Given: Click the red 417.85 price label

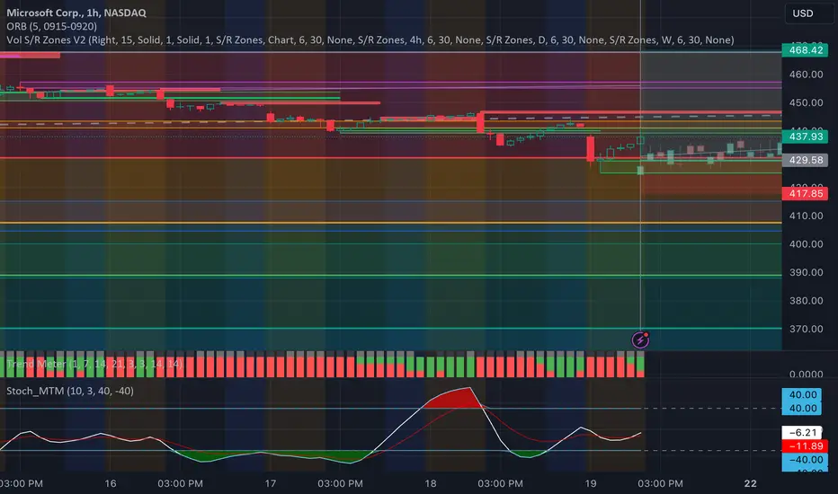Looking at the screenshot, I should click(x=805, y=193).
